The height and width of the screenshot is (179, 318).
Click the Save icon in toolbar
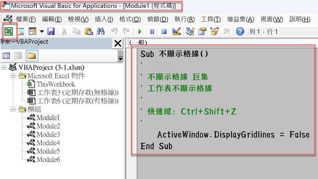[x=51, y=32]
